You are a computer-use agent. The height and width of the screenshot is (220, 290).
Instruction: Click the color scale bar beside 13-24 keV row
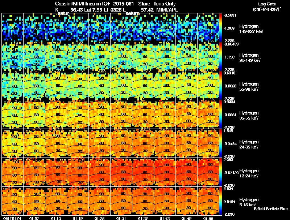(x=220, y=172)
